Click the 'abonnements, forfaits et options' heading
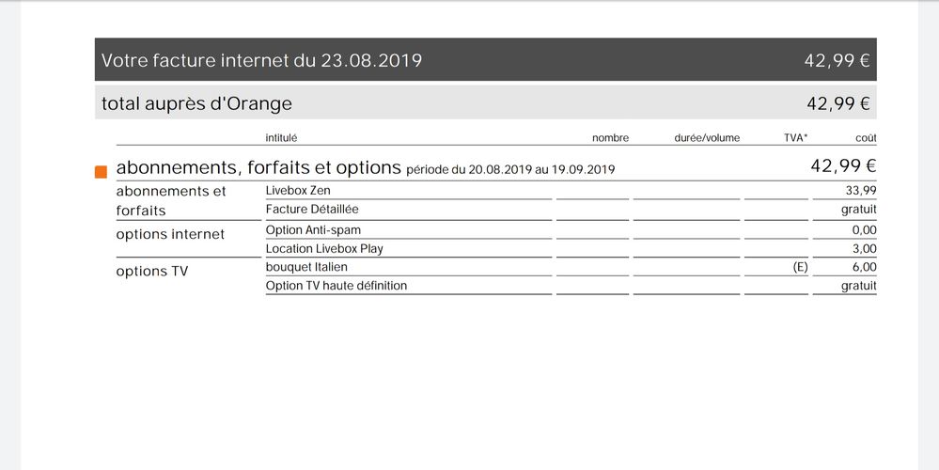The width and height of the screenshot is (939, 470). 258,168
